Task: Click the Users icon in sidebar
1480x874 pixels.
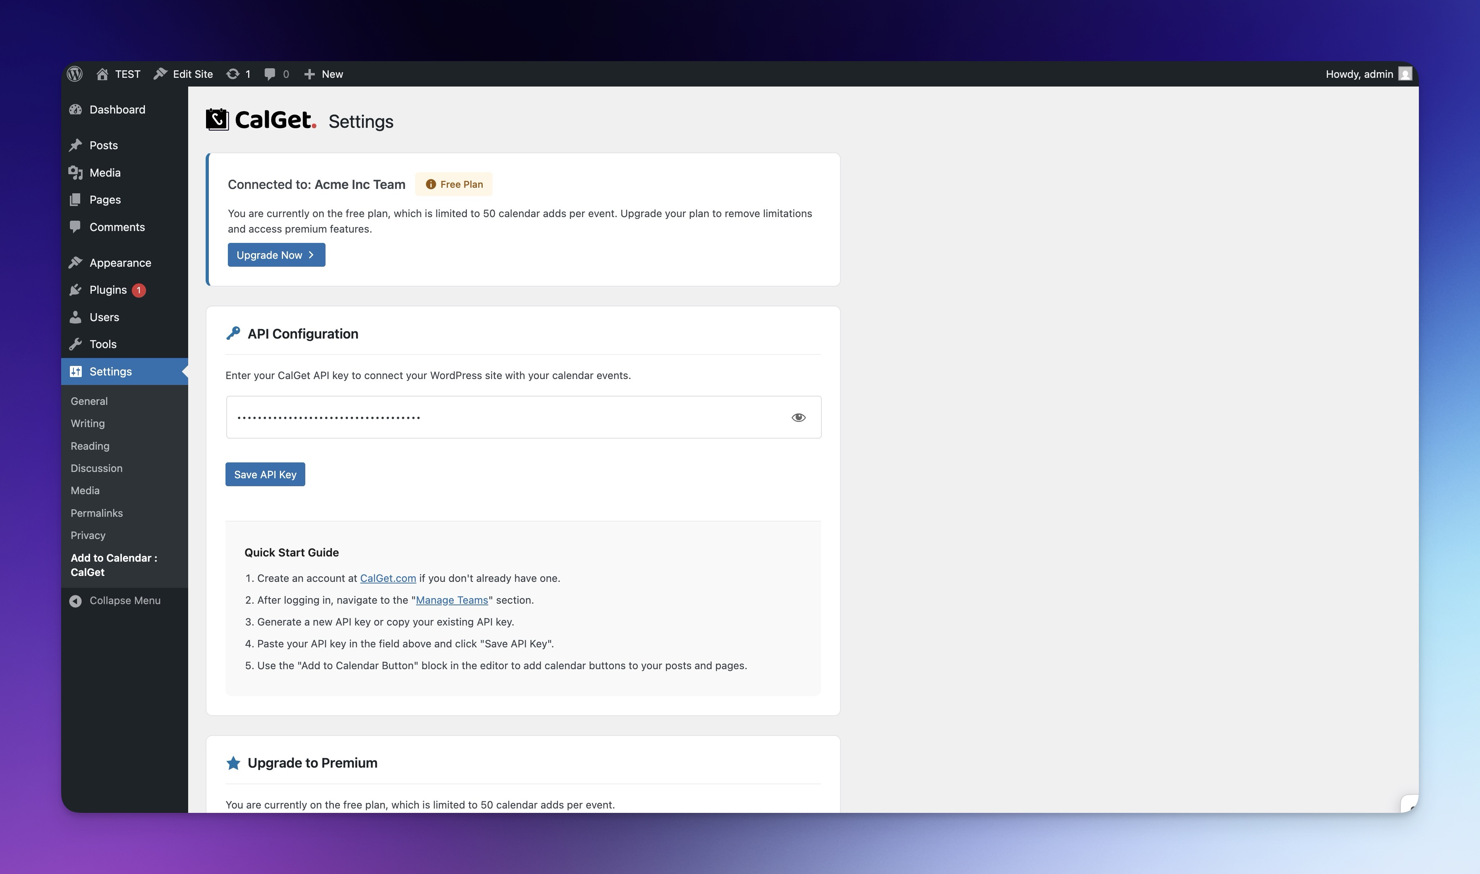Action: pos(75,317)
